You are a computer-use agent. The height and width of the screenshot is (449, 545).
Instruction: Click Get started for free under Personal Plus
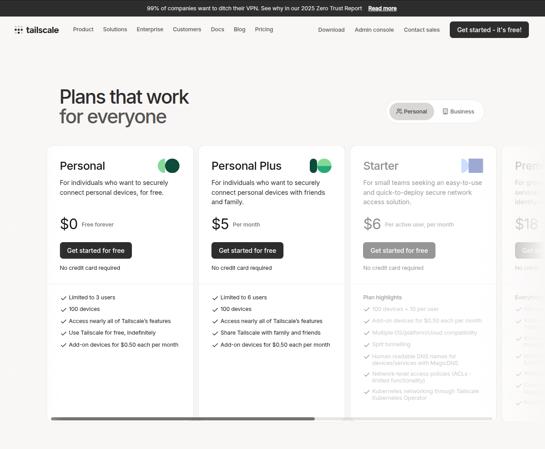point(247,251)
